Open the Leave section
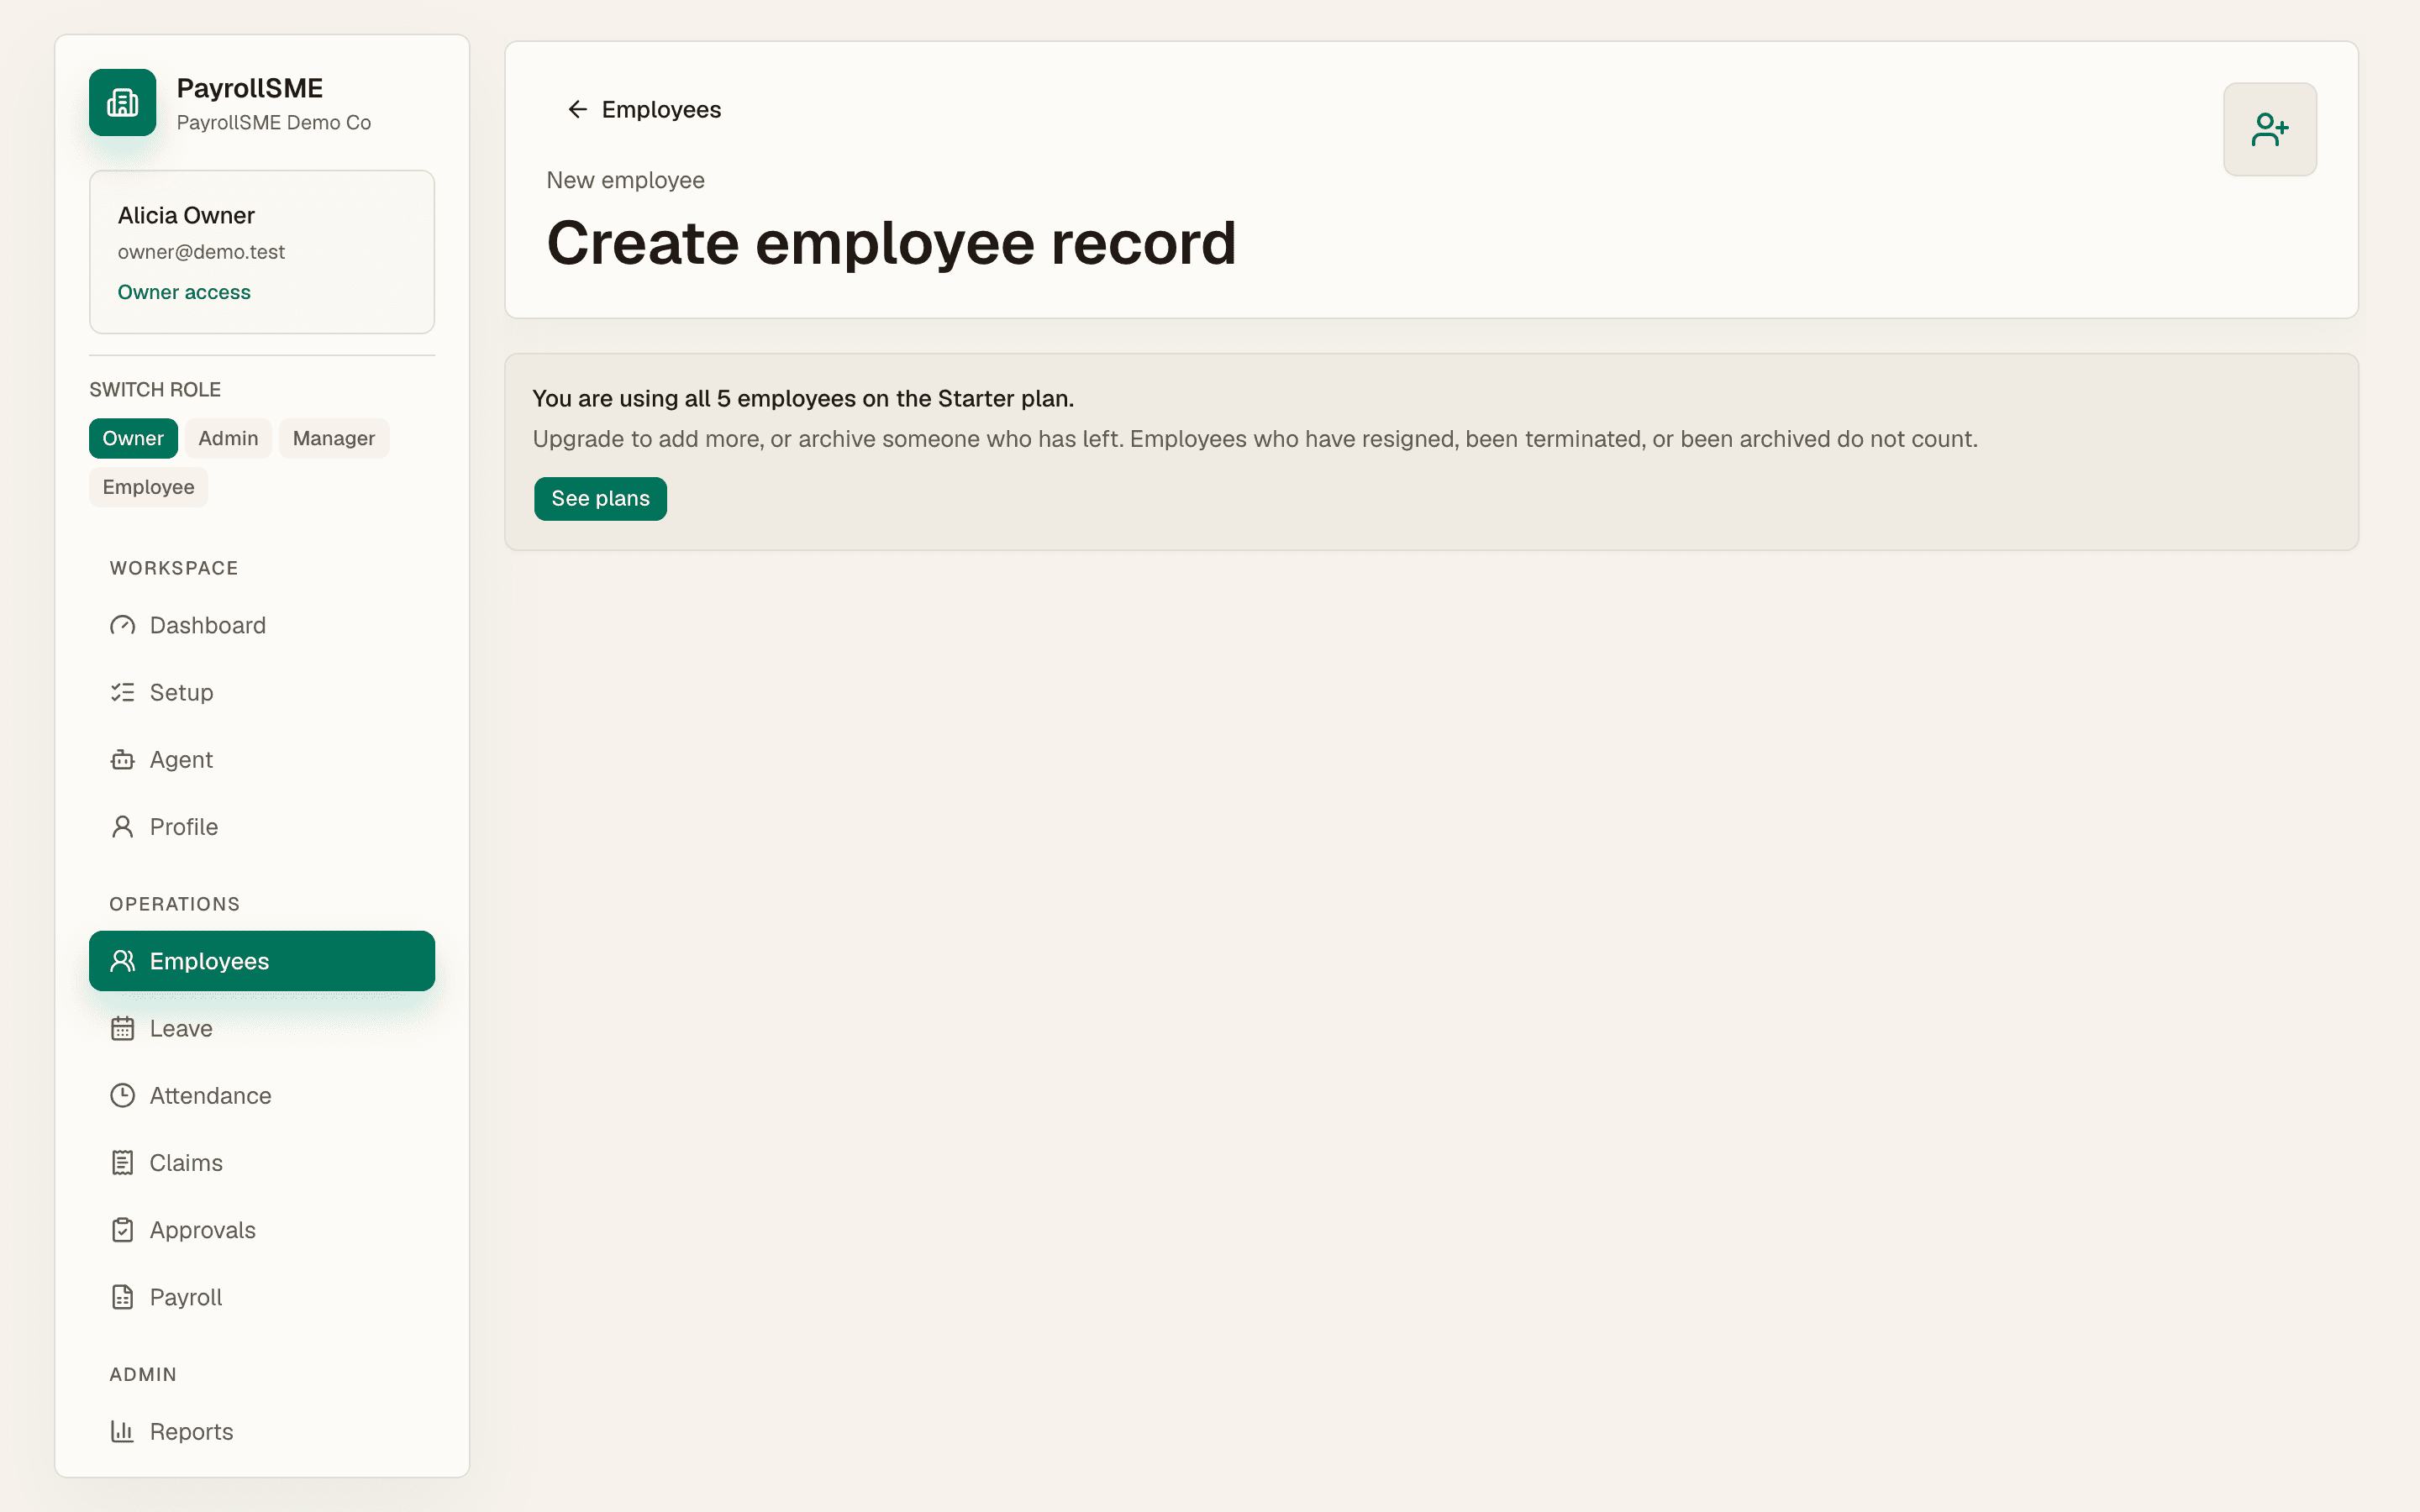Viewport: 2420px width, 1512px height. coord(262,1028)
